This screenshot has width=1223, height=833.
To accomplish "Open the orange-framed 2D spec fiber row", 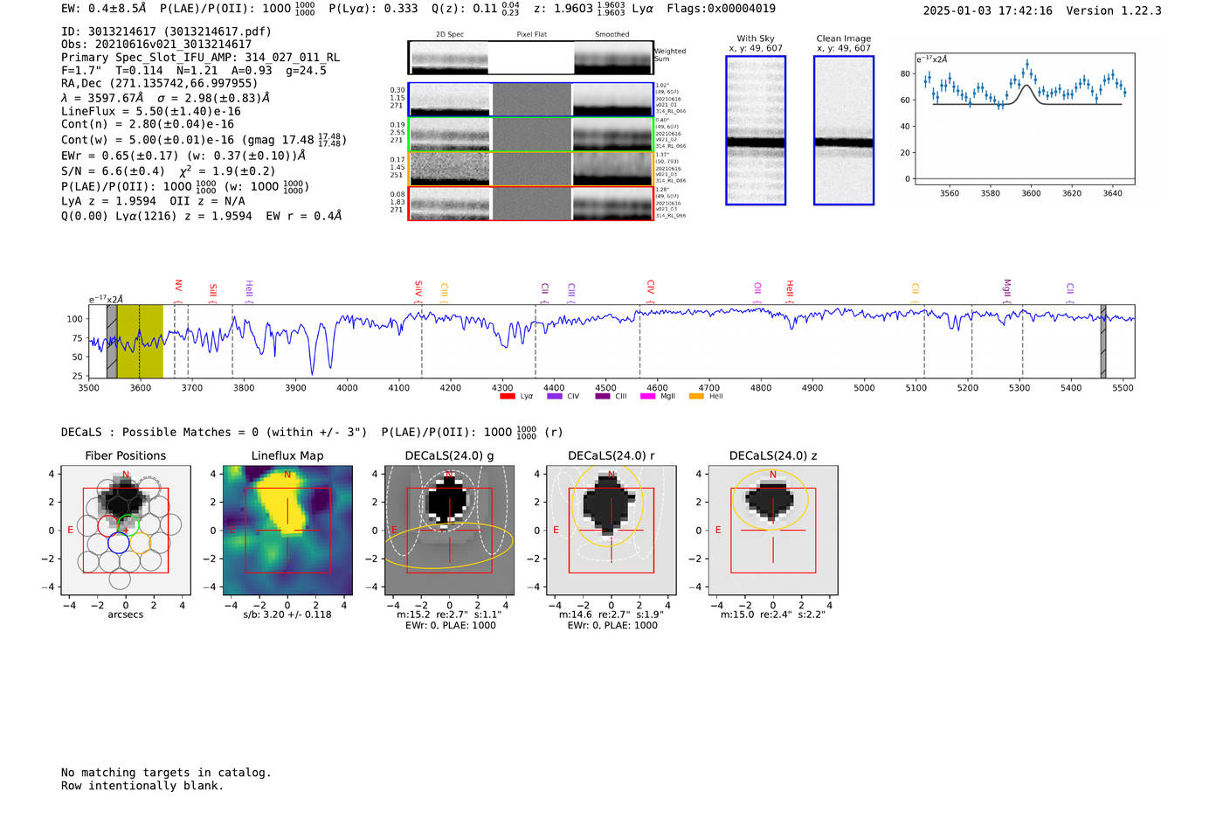I will [530, 169].
